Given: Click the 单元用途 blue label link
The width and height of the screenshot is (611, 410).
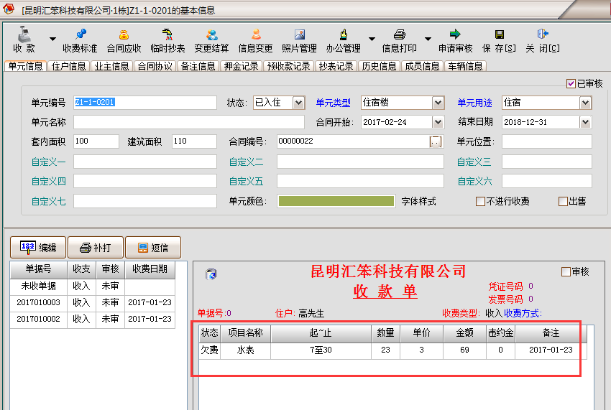Looking at the screenshot, I should coord(474,103).
